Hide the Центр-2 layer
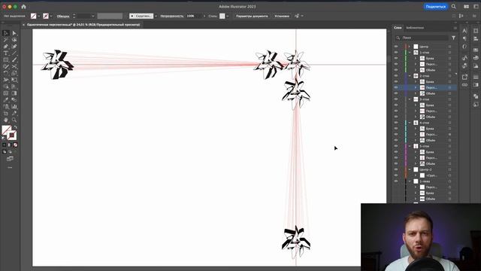This screenshot has width=481, height=271. (x=396, y=169)
